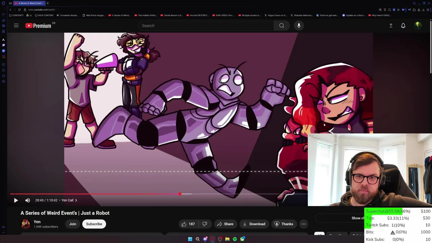The height and width of the screenshot is (243, 432).
Task: Open the 'Shabana Mahmoo...' bookmark
Action: click(x=301, y=15)
